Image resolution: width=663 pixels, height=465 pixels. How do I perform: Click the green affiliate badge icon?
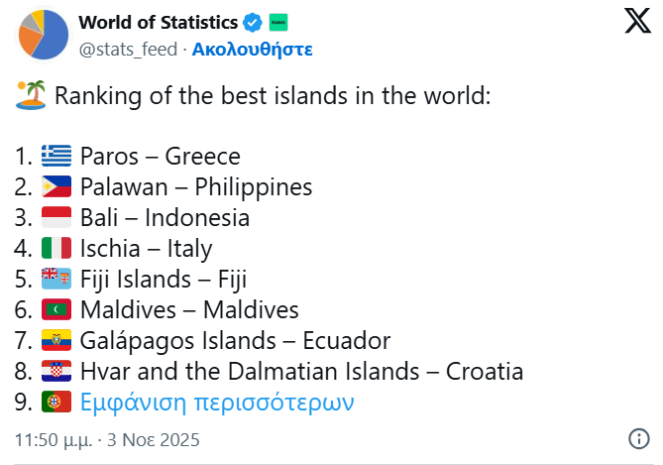[x=279, y=23]
